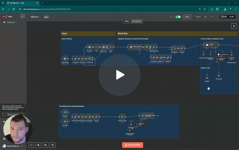Toggle the Active workflow switch
Image resolution: width=239 pixels, height=150 pixels.
pos(178,17)
